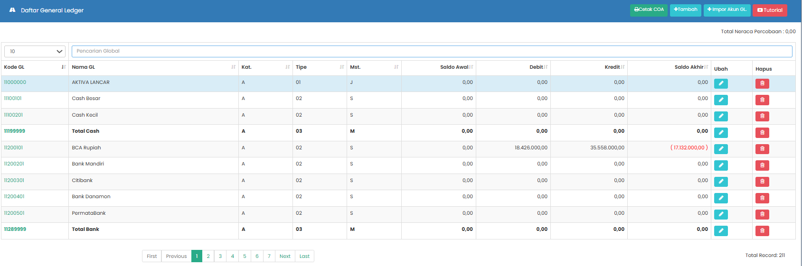Delete the Total Bank row
Viewport: 802px width, 266px height.
pyautogui.click(x=762, y=231)
